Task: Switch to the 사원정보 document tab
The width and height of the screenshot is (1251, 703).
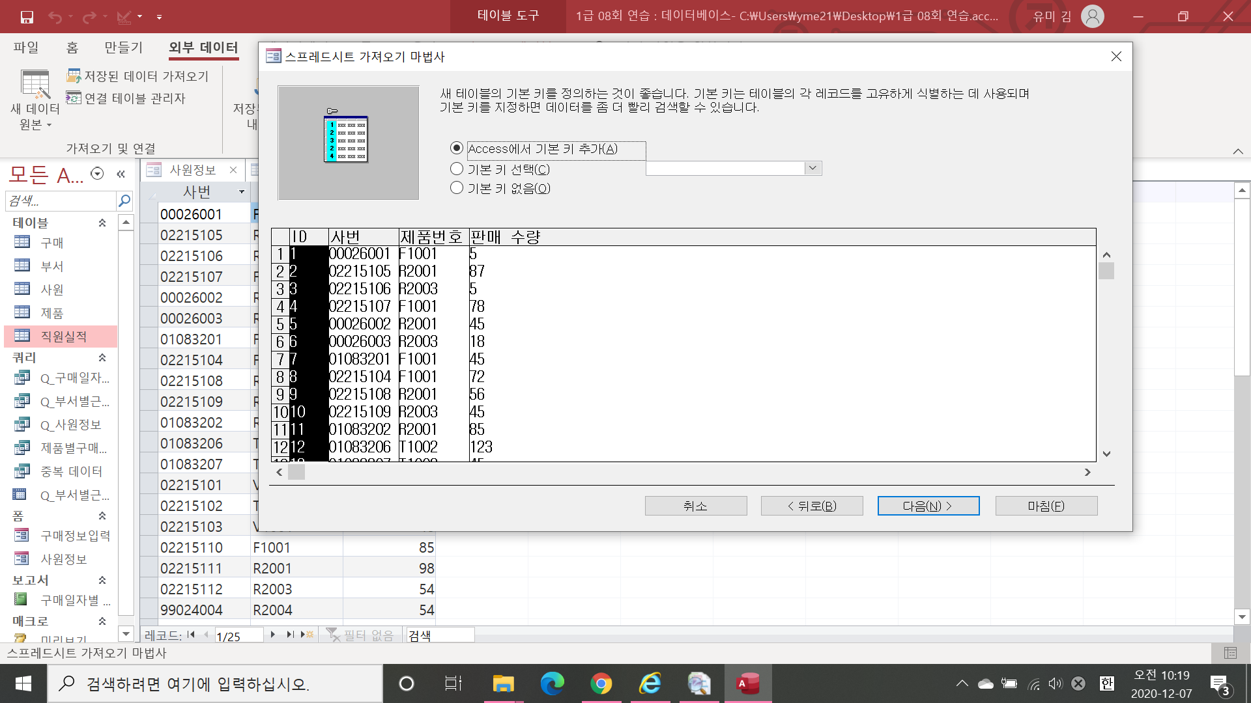Action: pyautogui.click(x=192, y=170)
